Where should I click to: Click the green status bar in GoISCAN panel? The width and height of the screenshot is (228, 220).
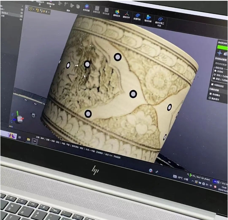tap(222, 47)
